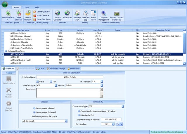Click the Delete Interface icon
The image size is (187, 134).
pyautogui.click(x=18, y=13)
